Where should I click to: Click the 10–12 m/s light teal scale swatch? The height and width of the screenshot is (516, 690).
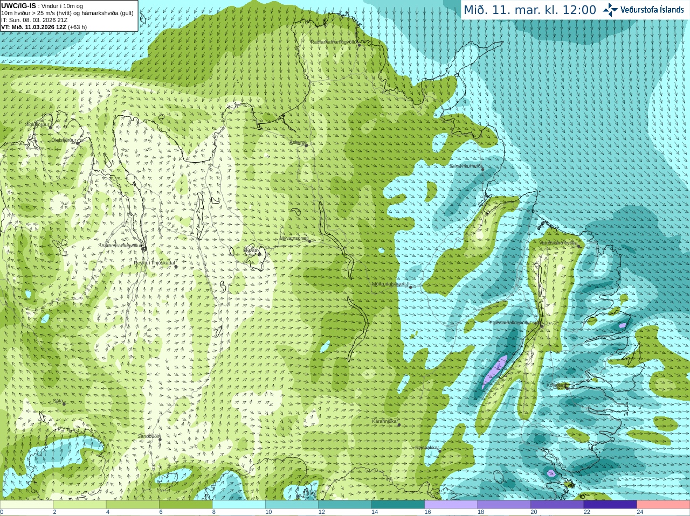point(292,505)
